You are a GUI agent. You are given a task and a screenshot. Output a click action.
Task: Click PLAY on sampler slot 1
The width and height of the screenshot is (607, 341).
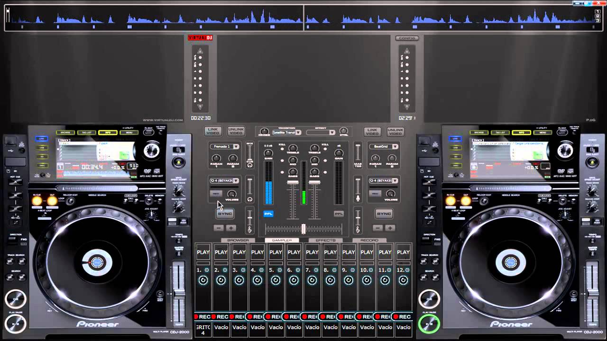203,252
